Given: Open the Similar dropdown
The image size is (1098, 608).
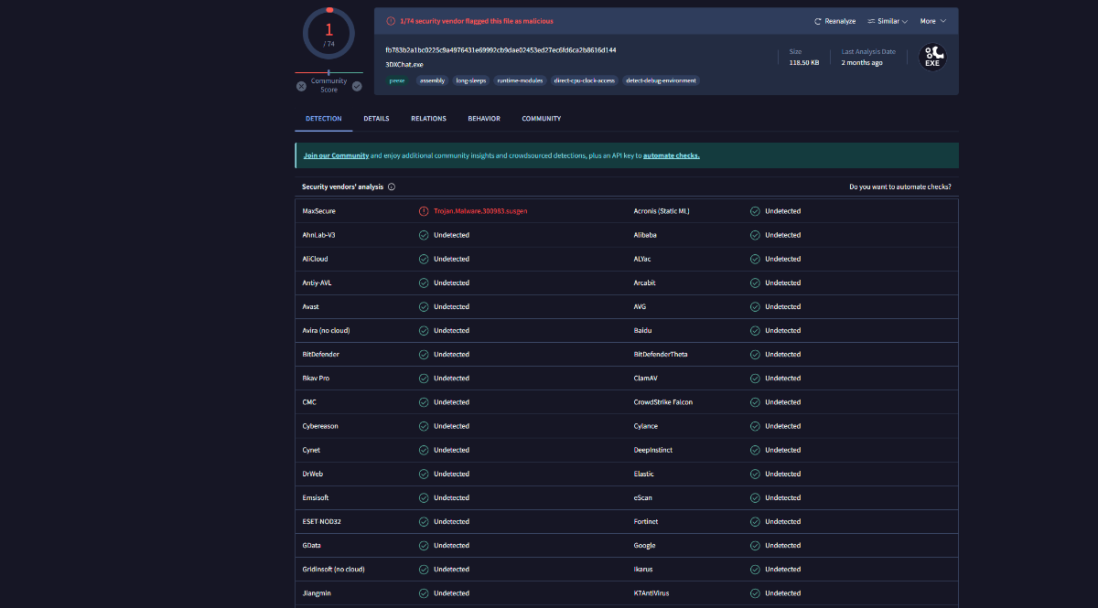Looking at the screenshot, I should [x=887, y=21].
